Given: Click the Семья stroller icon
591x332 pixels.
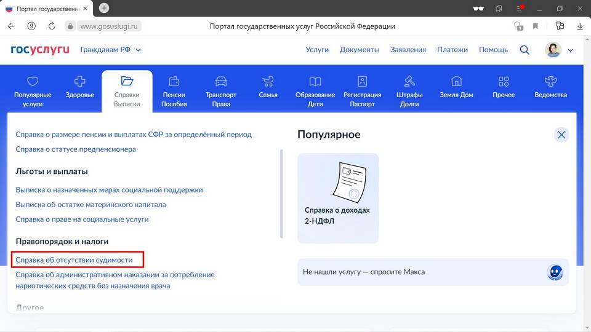Looking at the screenshot, I should (x=268, y=81).
